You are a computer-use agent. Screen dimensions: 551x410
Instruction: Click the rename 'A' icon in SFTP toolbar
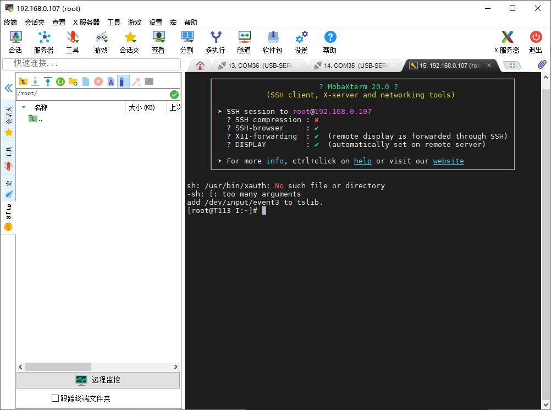click(x=111, y=81)
